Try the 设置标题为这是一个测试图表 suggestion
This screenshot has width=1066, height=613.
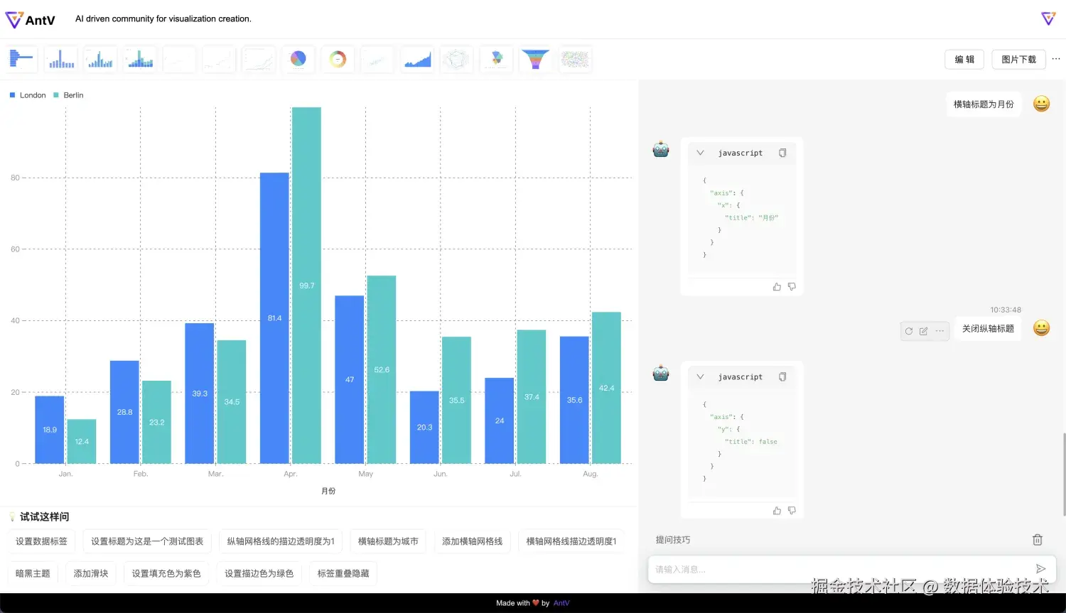click(147, 541)
